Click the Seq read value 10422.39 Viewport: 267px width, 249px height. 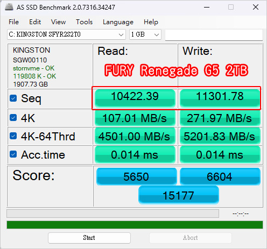pyautogui.click(x=135, y=98)
